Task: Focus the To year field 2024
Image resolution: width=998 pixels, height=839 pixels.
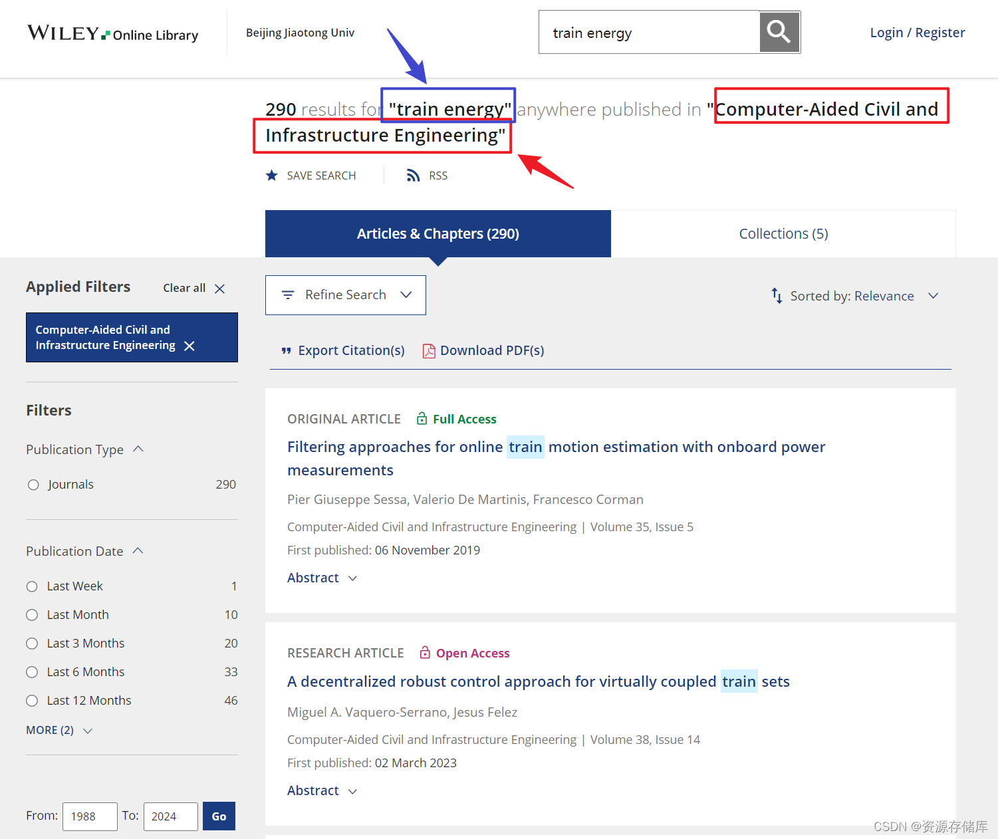Action: [x=171, y=816]
